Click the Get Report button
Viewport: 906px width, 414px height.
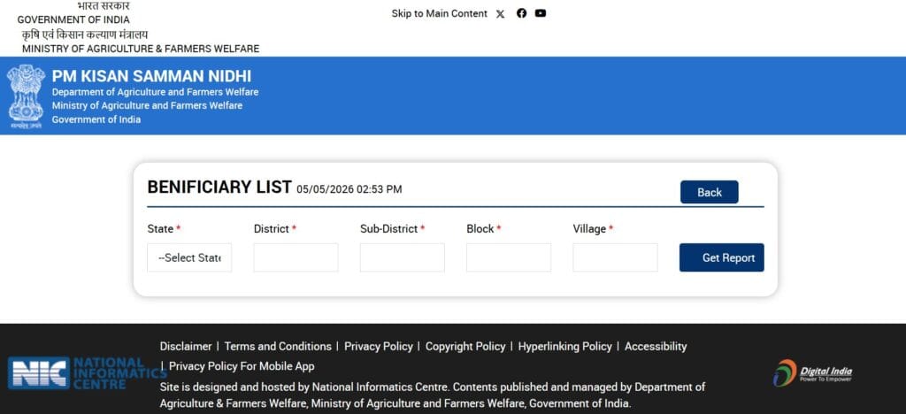pyautogui.click(x=722, y=257)
